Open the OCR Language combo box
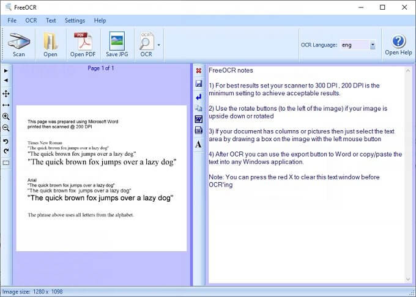The height and width of the screenshot is (297, 416). pos(358,45)
